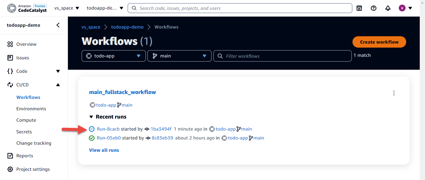Viewport: 425px width, 180px height.
Task: Open the todoapp-de... project dropdown
Action: [x=105, y=8]
